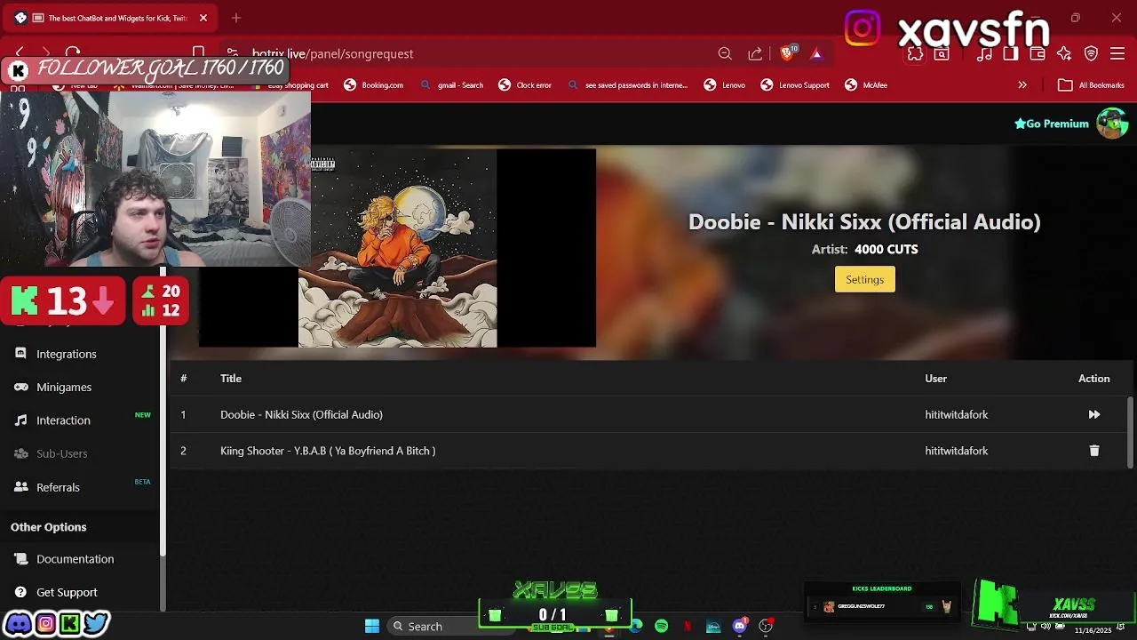
Task: Open Referrals in the sidebar
Action: pyautogui.click(x=58, y=487)
